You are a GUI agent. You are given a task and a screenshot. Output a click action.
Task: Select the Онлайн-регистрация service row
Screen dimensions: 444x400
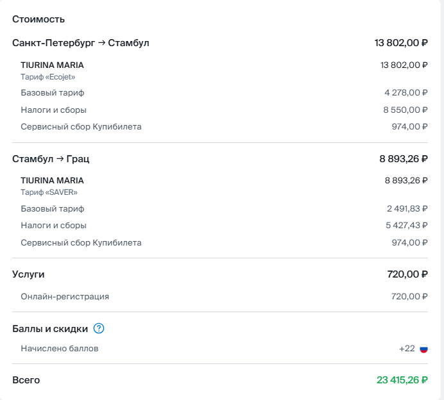pyautogui.click(x=65, y=297)
